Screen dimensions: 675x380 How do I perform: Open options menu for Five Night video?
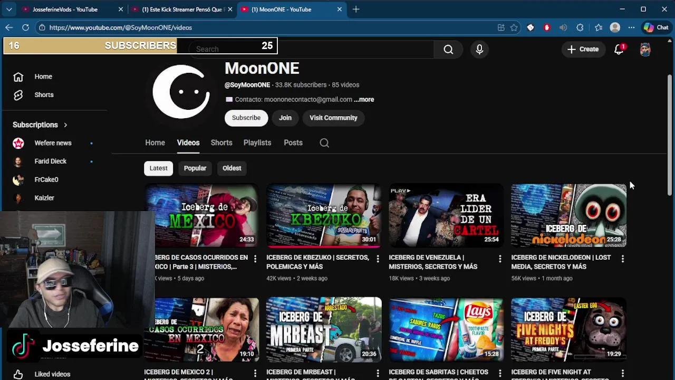point(622,373)
